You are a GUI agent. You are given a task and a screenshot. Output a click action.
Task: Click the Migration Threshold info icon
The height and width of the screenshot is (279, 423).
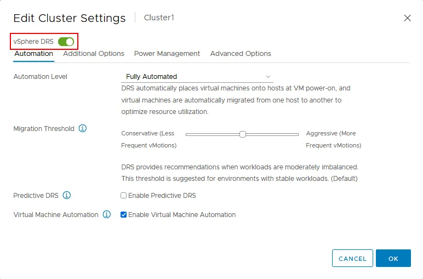(x=83, y=128)
